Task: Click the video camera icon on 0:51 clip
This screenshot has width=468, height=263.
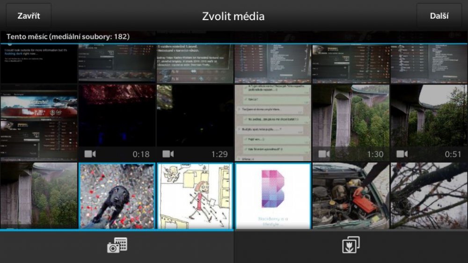Action: 402,154
